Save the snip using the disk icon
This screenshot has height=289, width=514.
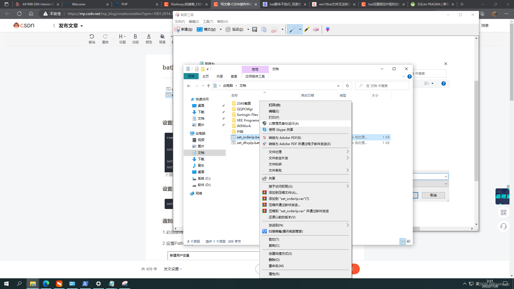(x=254, y=29)
